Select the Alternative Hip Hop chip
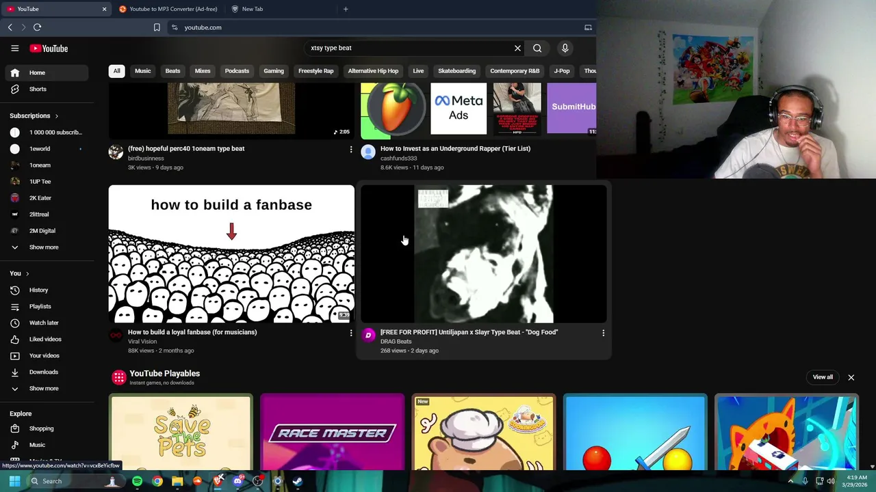This screenshot has width=876, height=492. [373, 71]
